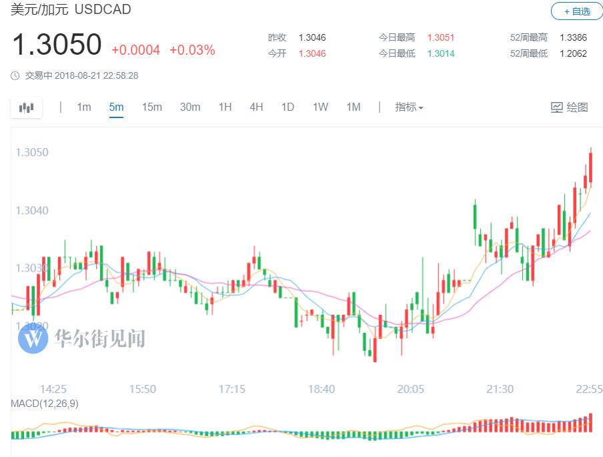Show the 1D daily chart
Screen dimensions: 603x457
(x=287, y=107)
